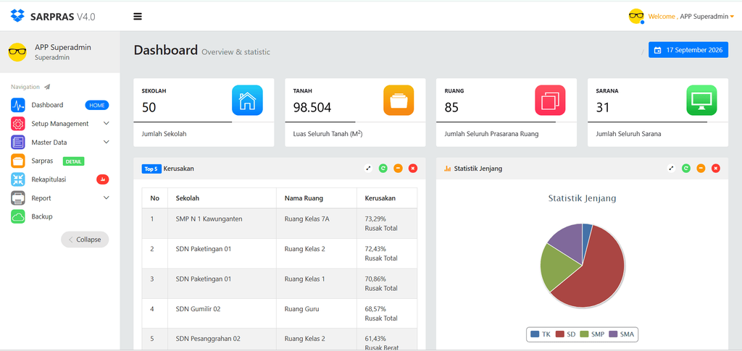Image resolution: width=742 pixels, height=351 pixels.
Task: Reload the Statistik Jenjang panel
Action: tap(686, 168)
